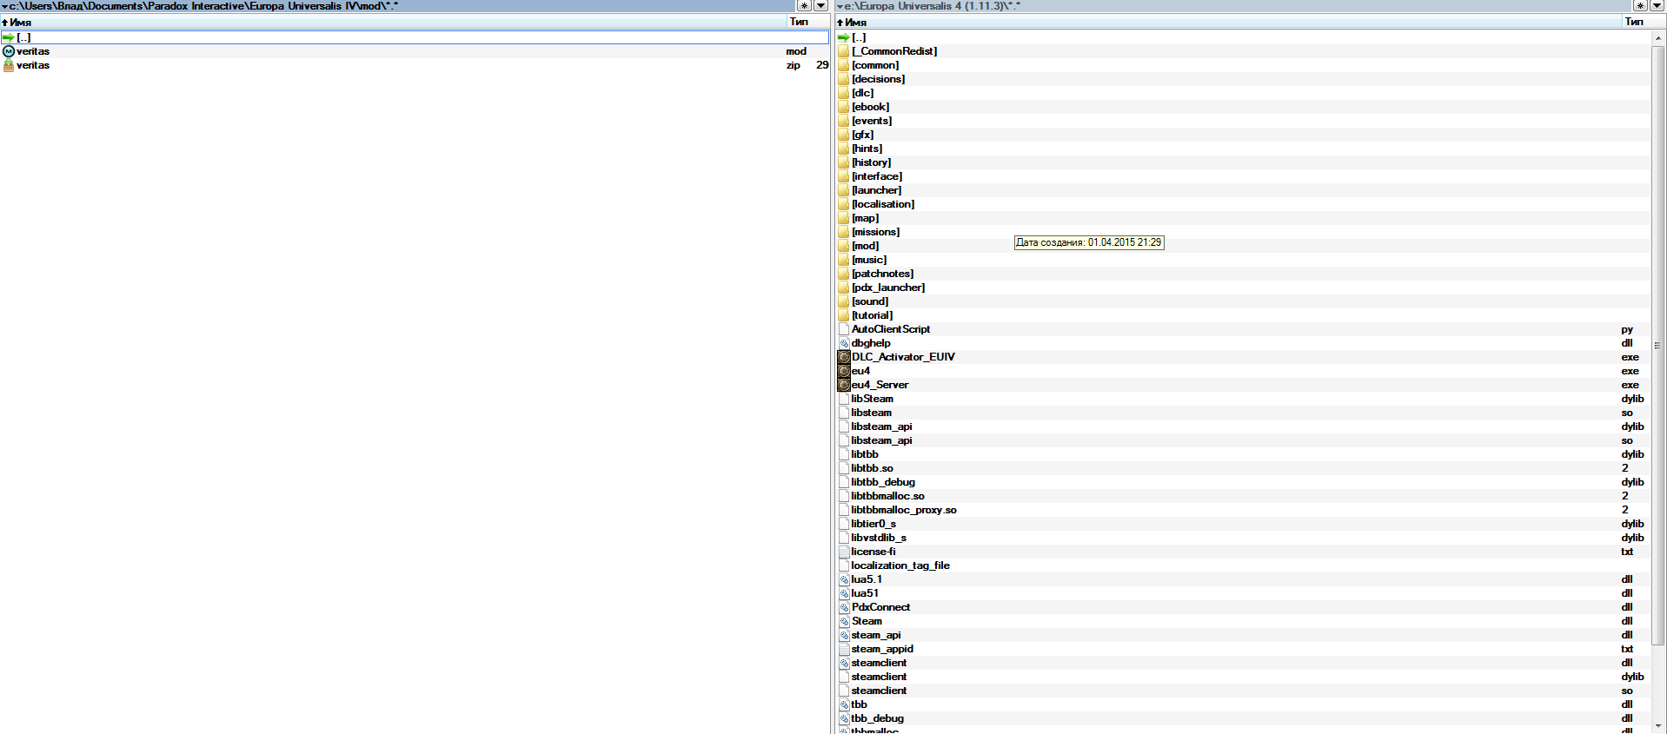This screenshot has height=734, width=1667.
Task: Select the libtbb_debug file name
Action: click(x=883, y=482)
